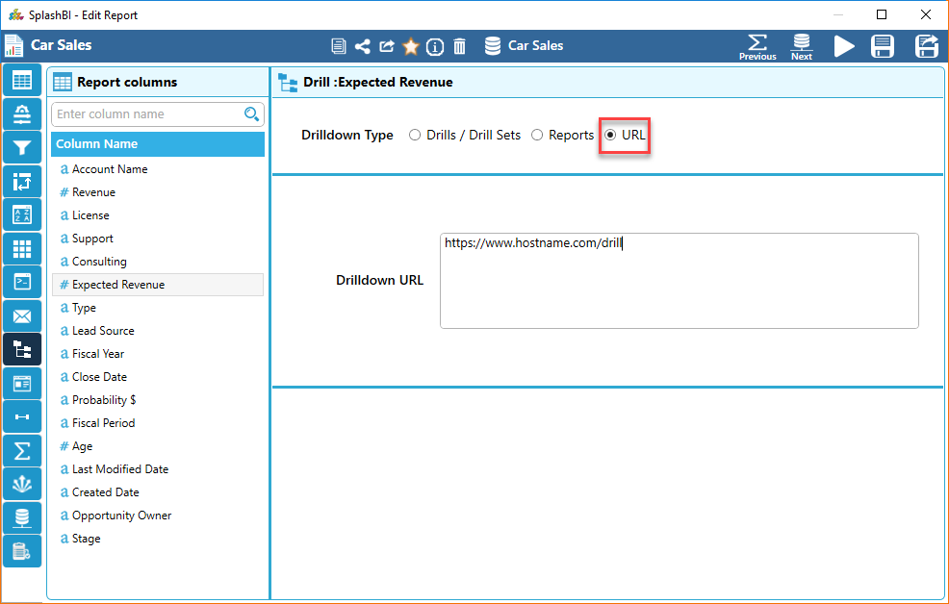Select the URL drilldown type radio button
Screen dimensions: 949x604
click(x=610, y=136)
